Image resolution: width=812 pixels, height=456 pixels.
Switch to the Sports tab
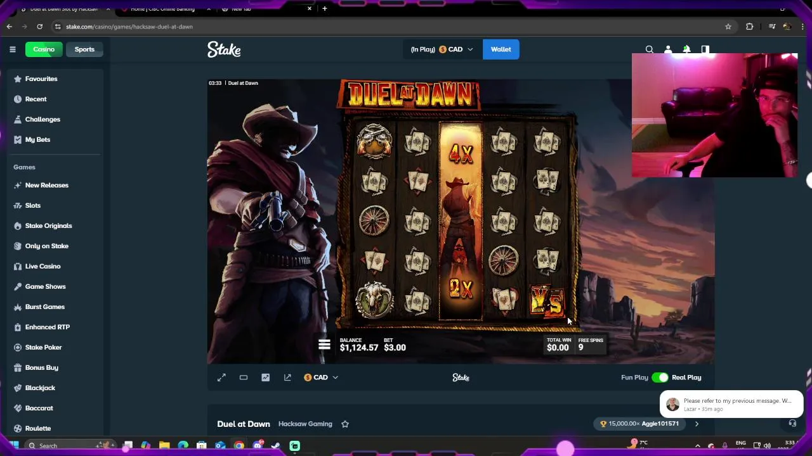(x=84, y=49)
